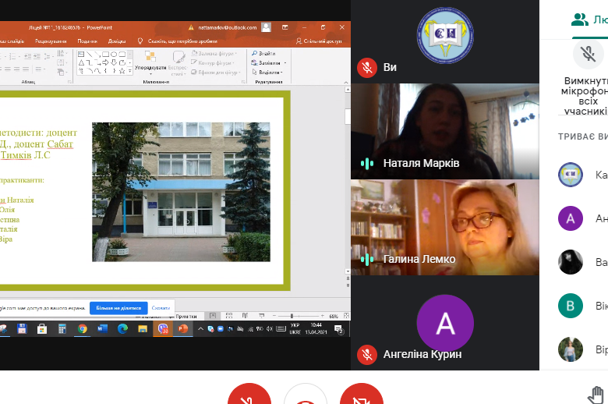This screenshot has width=608, height=404.
Task: Click the 'Більше не ділитися' stop sharing button
Action: coord(118,307)
